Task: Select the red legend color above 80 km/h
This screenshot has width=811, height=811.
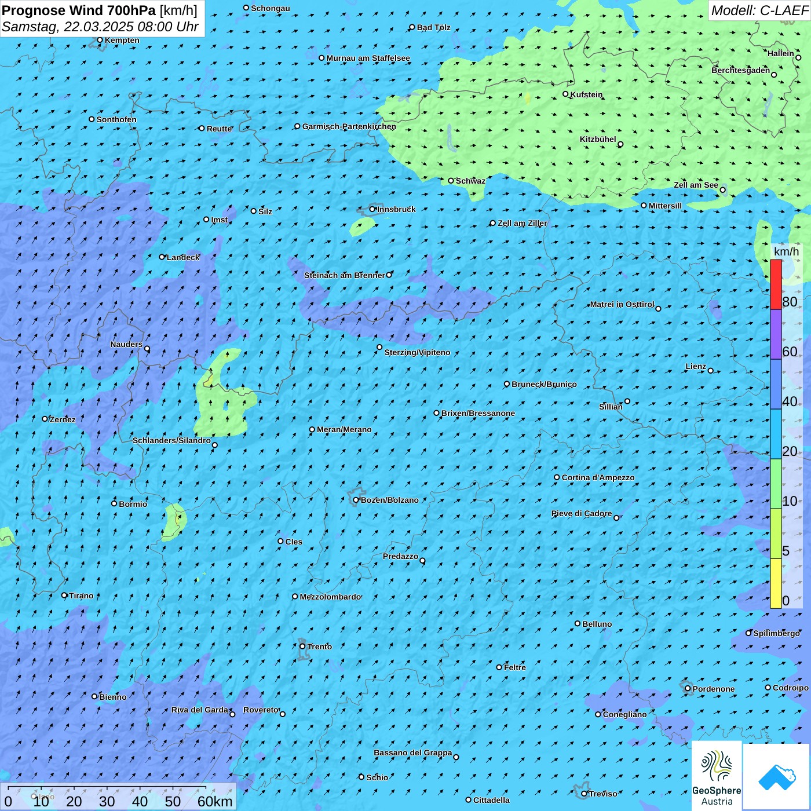Action: 776,284
